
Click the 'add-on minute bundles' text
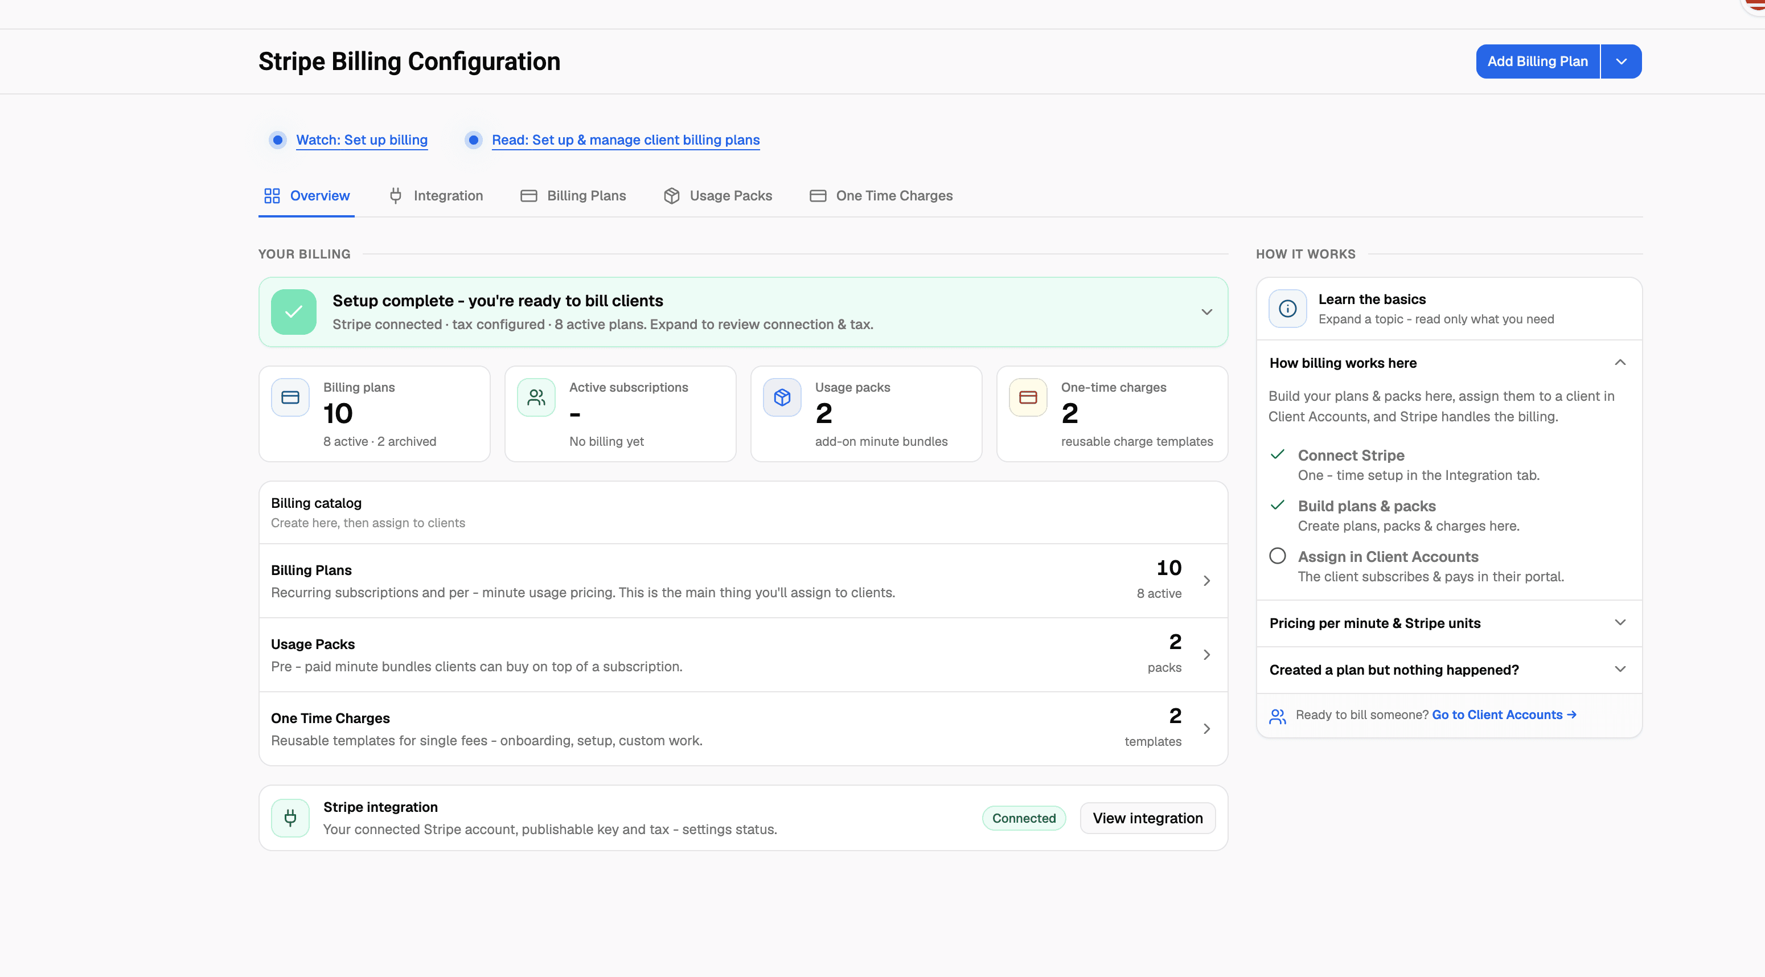tap(881, 441)
